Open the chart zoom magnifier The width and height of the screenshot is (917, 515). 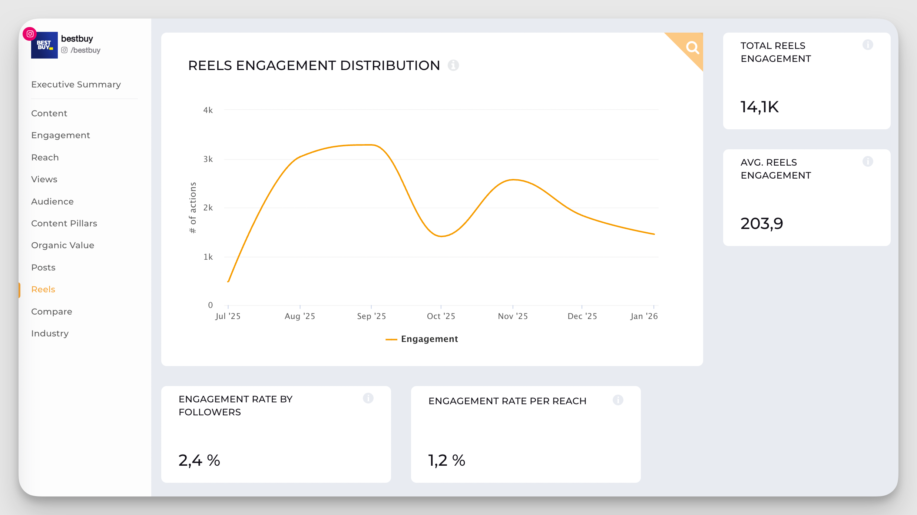[692, 47]
